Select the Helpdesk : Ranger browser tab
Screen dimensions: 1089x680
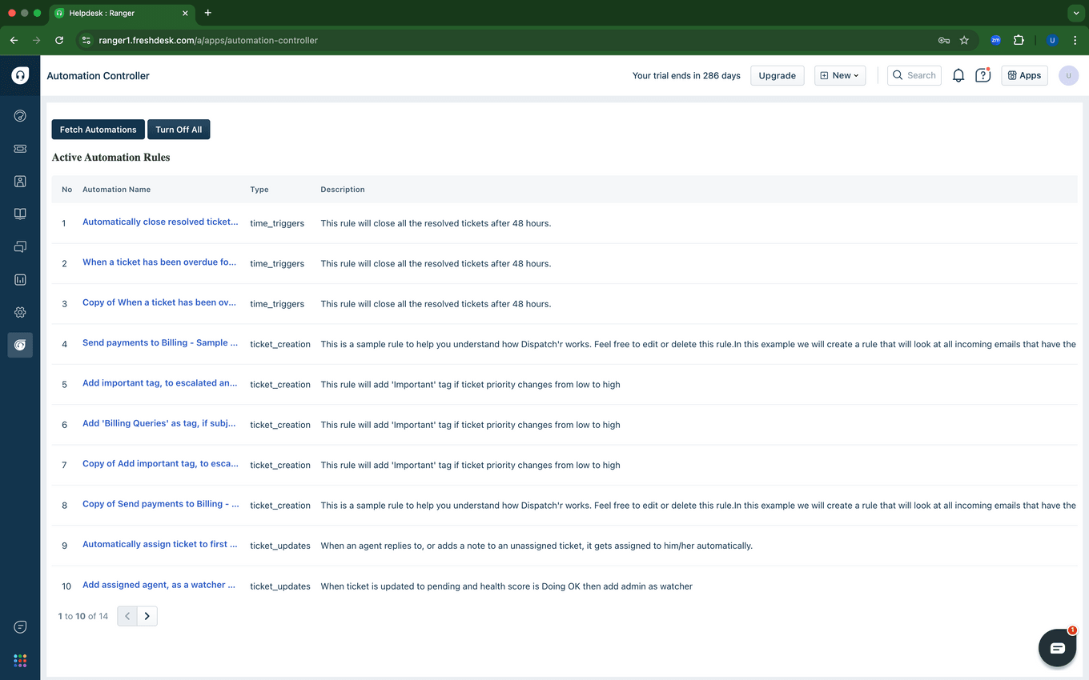(x=120, y=13)
